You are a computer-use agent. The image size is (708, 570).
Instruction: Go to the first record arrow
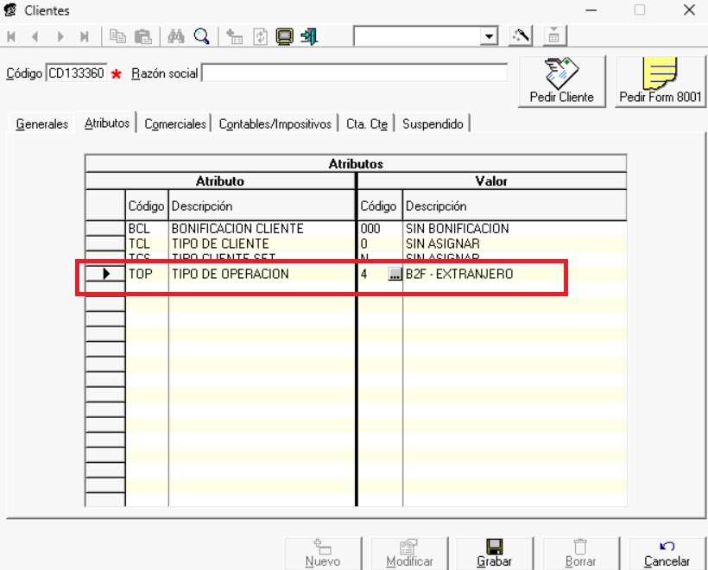click(x=12, y=36)
